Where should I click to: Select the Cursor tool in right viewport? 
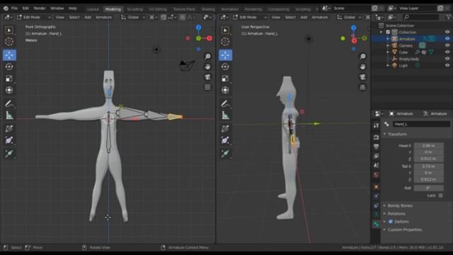tap(225, 42)
